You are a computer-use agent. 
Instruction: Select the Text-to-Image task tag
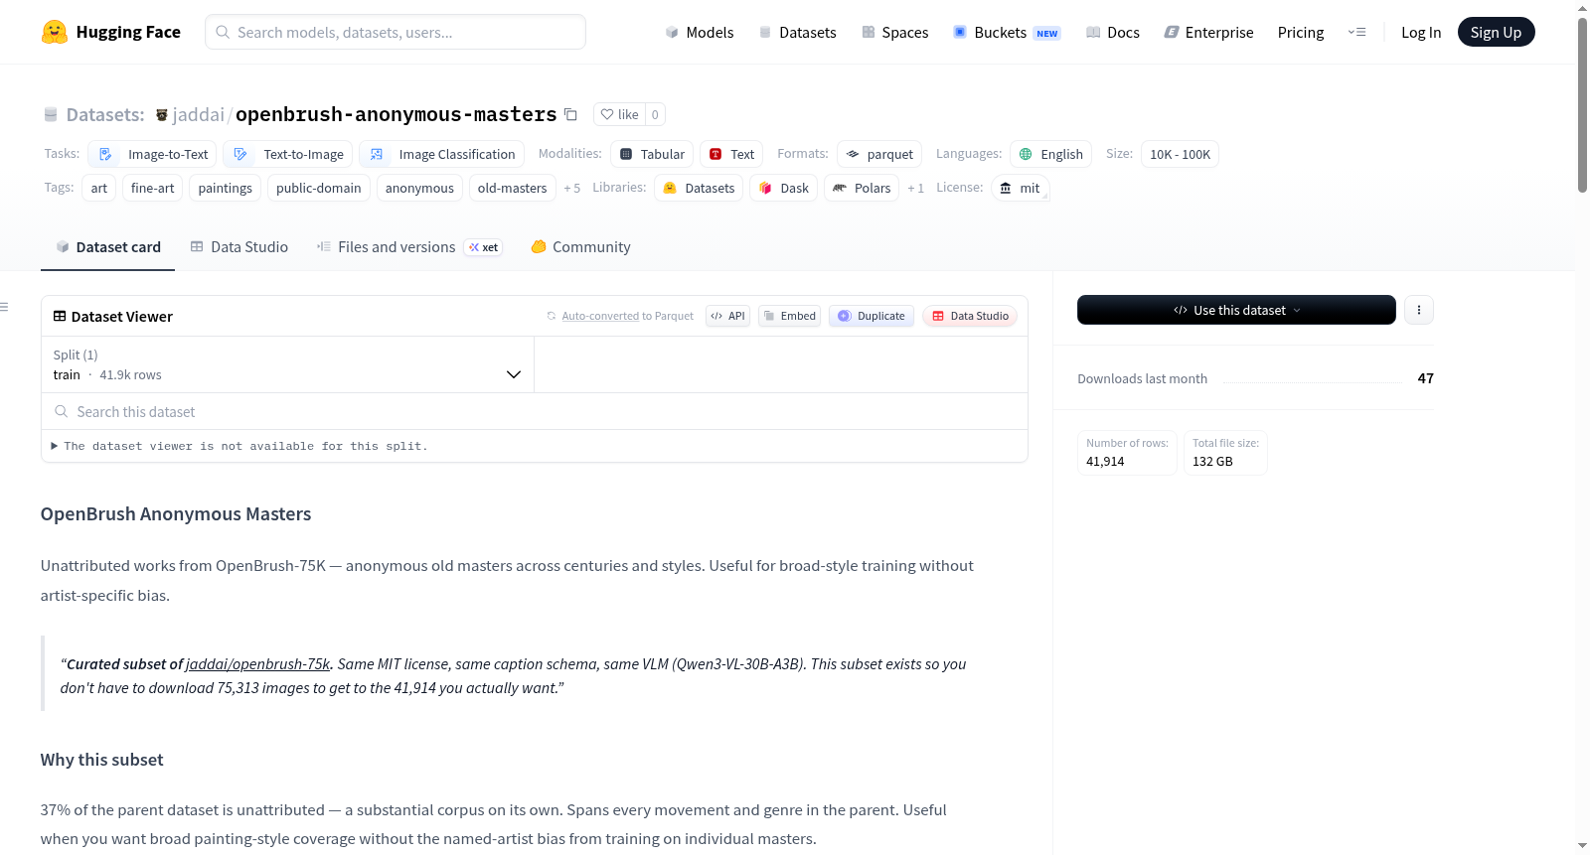pos(288,154)
